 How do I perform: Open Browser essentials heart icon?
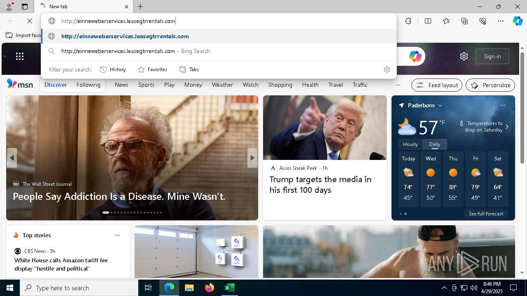tap(483, 21)
